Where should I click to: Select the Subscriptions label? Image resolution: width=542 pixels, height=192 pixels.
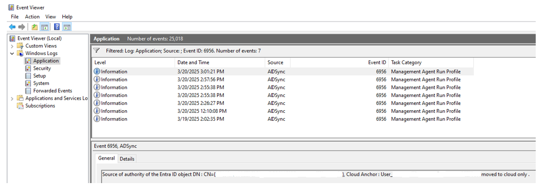(x=40, y=106)
